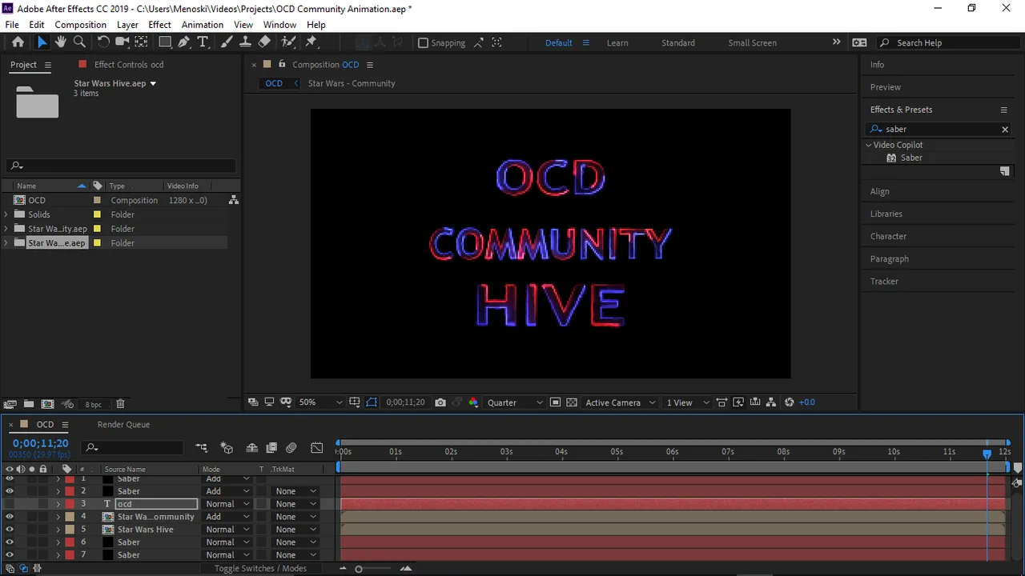Create a new composition from Project panel
The width and height of the screenshot is (1025, 576).
tap(47, 404)
